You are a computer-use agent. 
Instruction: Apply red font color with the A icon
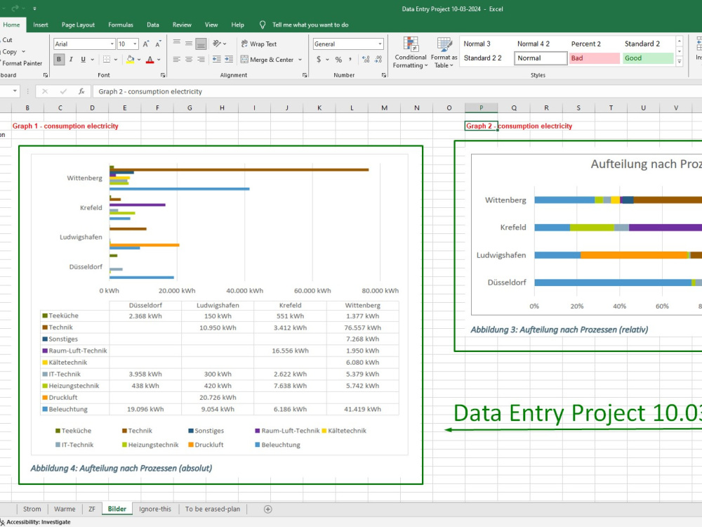tap(150, 59)
